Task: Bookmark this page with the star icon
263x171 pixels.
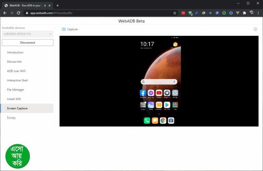Action: pos(175,13)
